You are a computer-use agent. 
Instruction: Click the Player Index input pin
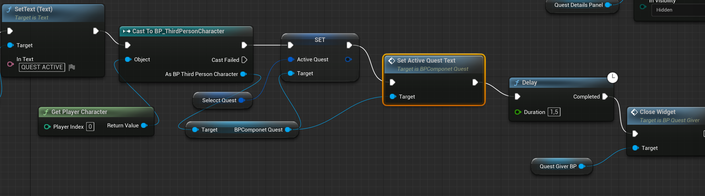[47, 127]
